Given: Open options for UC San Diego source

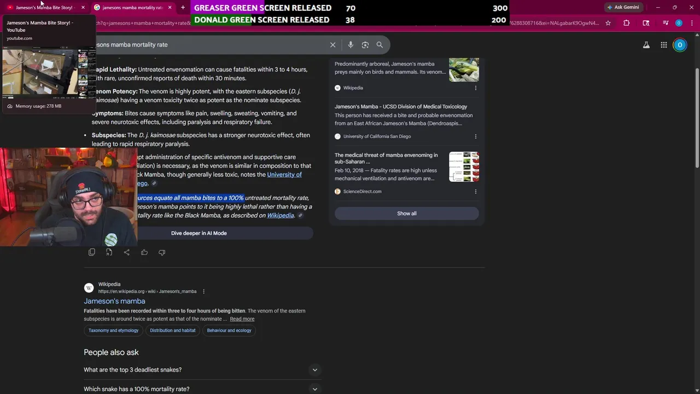Looking at the screenshot, I should tap(475, 136).
